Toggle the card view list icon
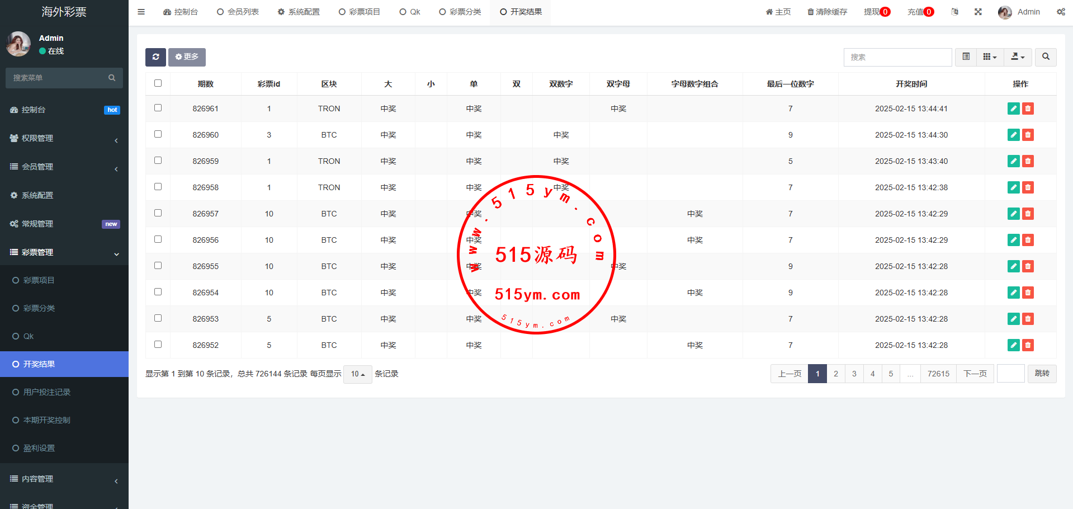The width and height of the screenshot is (1073, 509). (x=966, y=57)
